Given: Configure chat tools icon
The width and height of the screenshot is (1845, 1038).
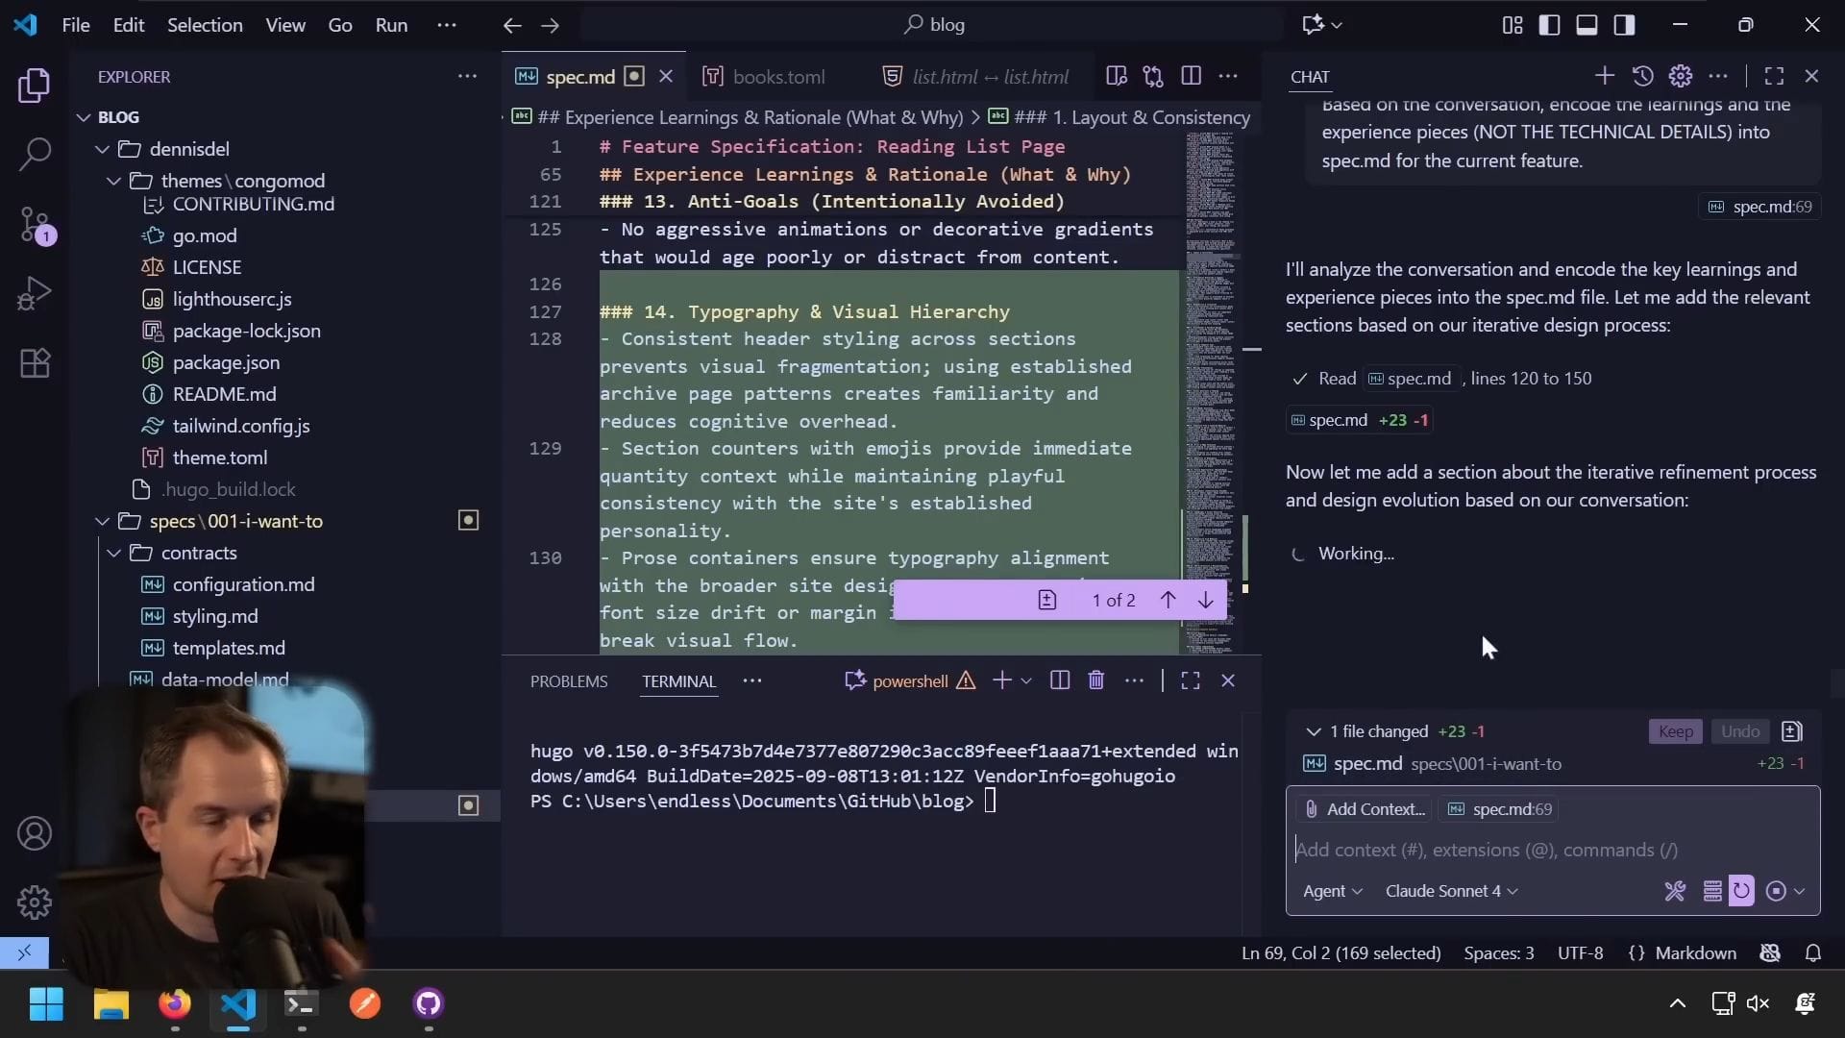Looking at the screenshot, I should [x=1675, y=891].
